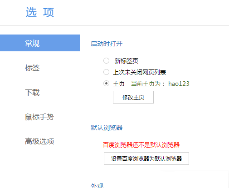229x188 pixels.
Task: Select the 新标签页 radio button
Action: click(106, 61)
